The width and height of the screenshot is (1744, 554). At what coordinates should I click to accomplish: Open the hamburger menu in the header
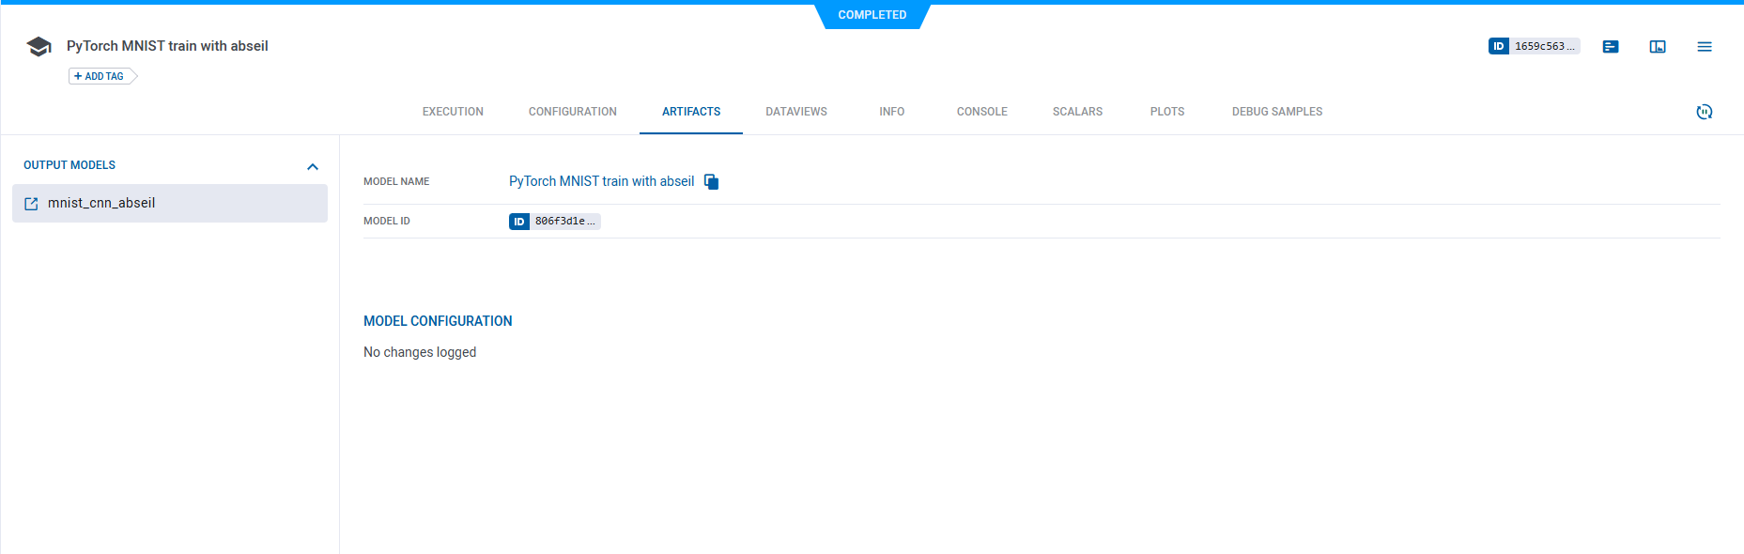pyautogui.click(x=1705, y=47)
